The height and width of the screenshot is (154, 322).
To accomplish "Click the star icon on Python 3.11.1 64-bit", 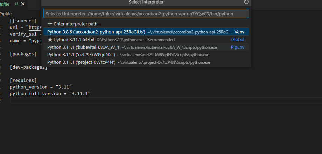I will [x=50, y=39].
